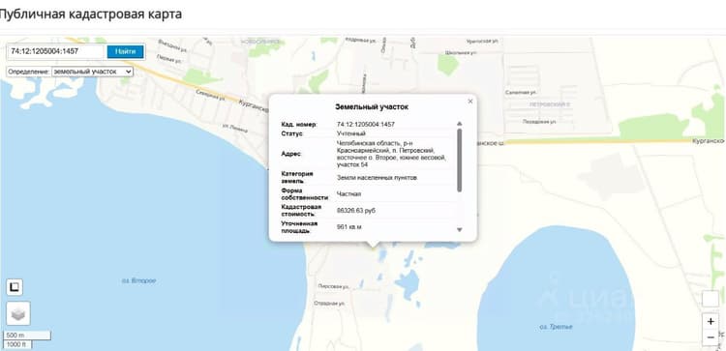This screenshot has width=726, height=351.
Task: Open the map layers switcher
Action: point(18,313)
